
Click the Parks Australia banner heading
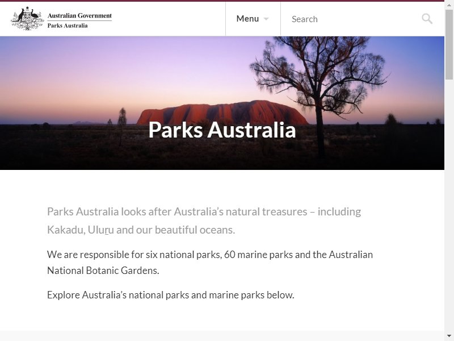pos(222,130)
